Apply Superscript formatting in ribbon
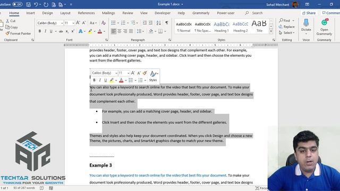 click(73, 31)
